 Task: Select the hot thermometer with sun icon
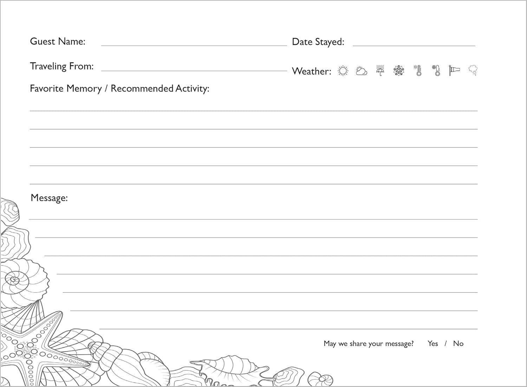418,71
